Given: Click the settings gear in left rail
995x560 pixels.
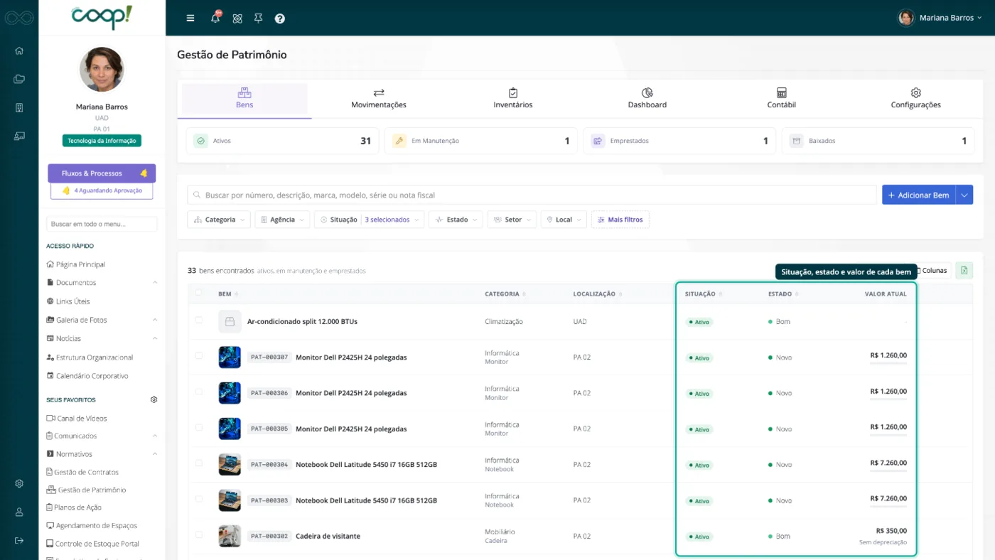Looking at the screenshot, I should pos(19,484).
